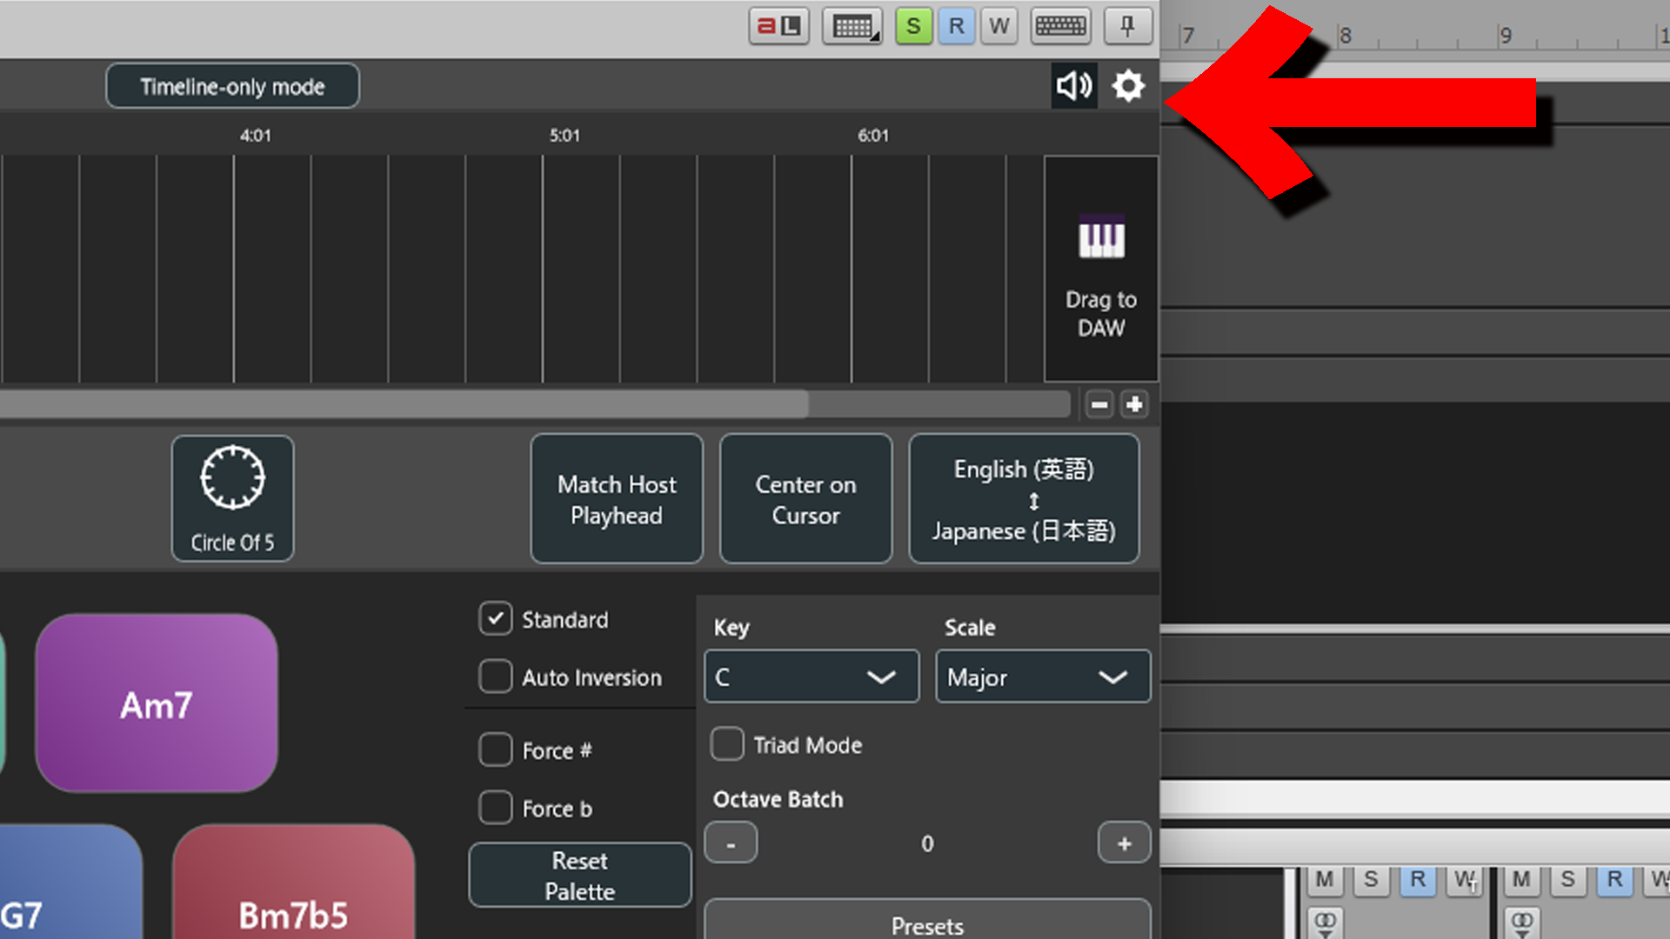
Task: Open the plugin settings gear icon
Action: tap(1128, 86)
